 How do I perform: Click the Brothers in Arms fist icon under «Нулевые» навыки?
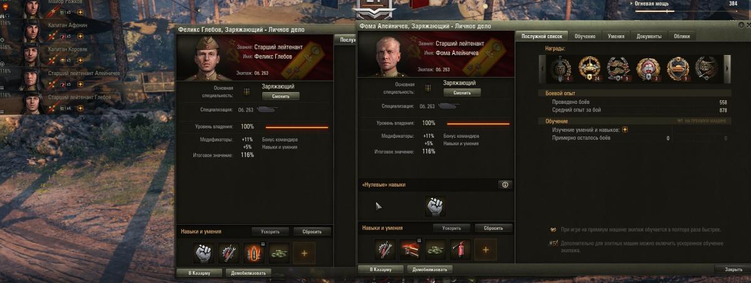coord(436,207)
